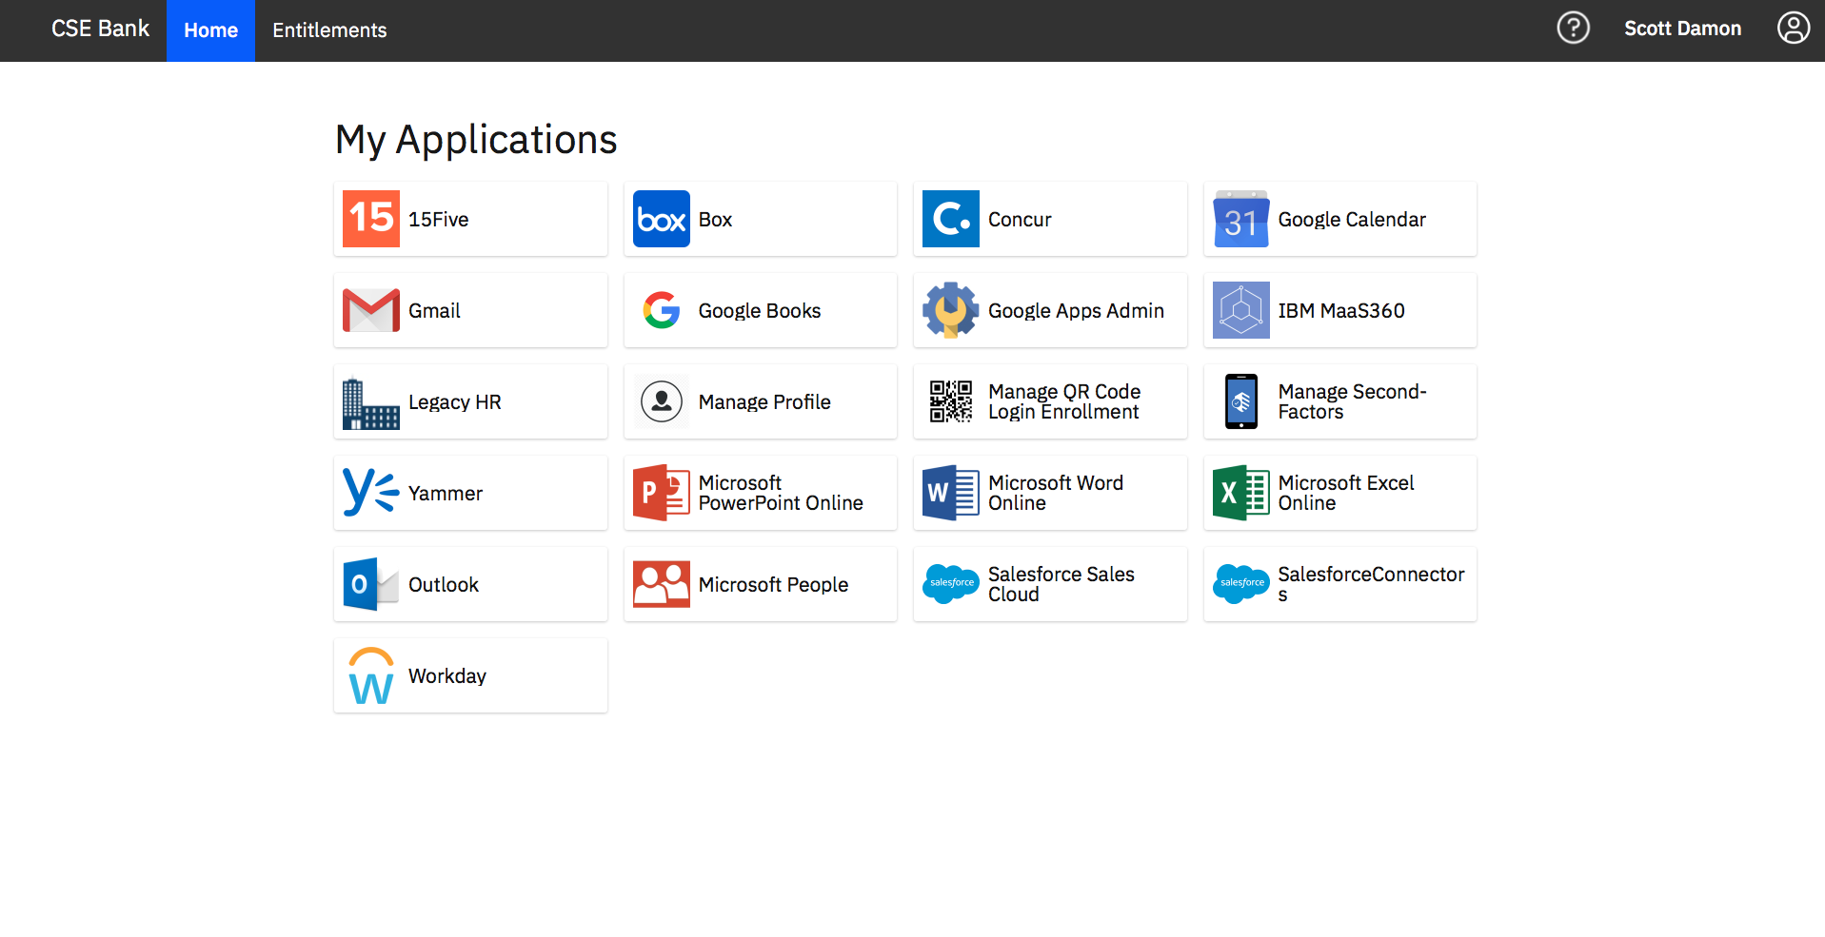Click the Yammer logo icon
The width and height of the screenshot is (1825, 937).
pos(371,493)
